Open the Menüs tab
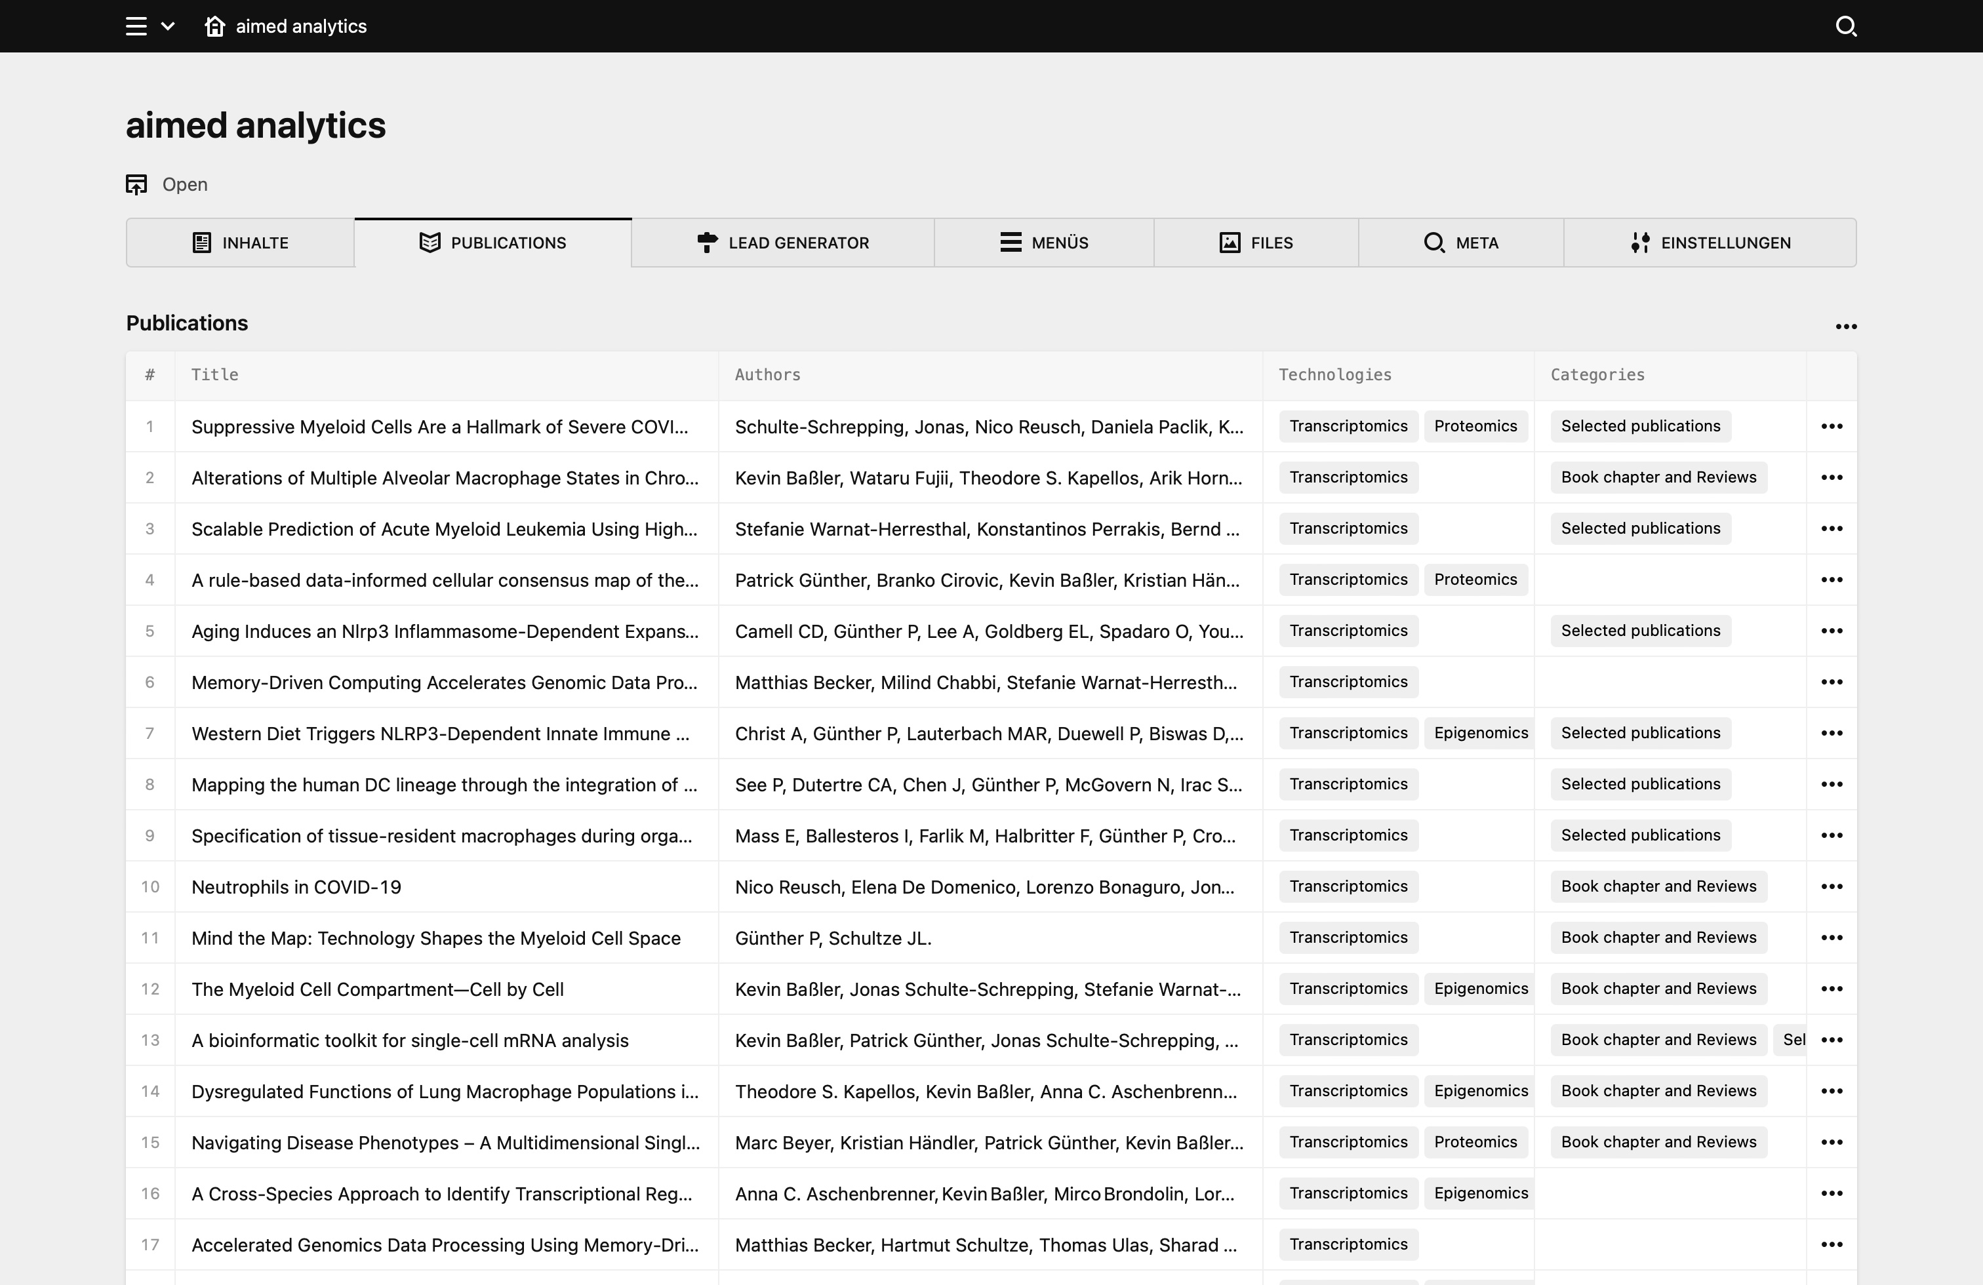 tap(1044, 243)
